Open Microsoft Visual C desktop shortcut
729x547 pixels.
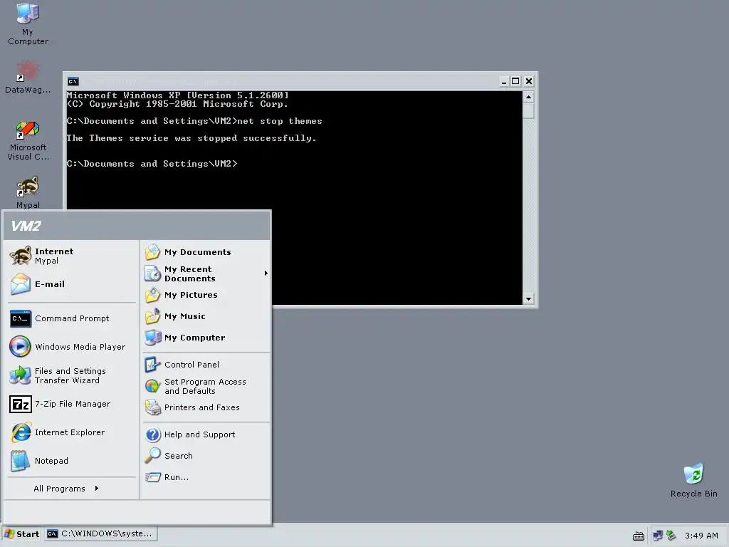tap(28, 140)
